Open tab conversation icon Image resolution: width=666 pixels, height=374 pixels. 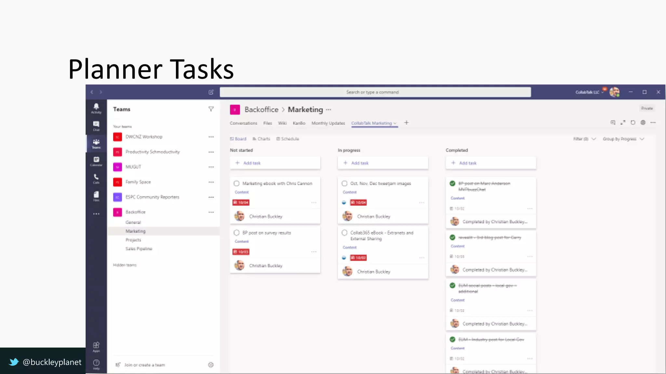613,123
